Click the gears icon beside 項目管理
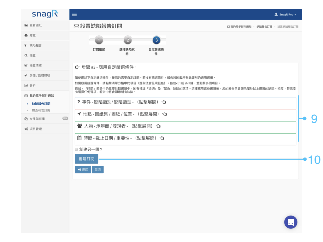 coord(26,129)
